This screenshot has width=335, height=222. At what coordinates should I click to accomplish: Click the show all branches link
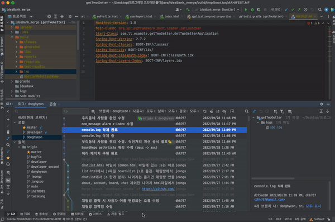[x=313, y=206]
